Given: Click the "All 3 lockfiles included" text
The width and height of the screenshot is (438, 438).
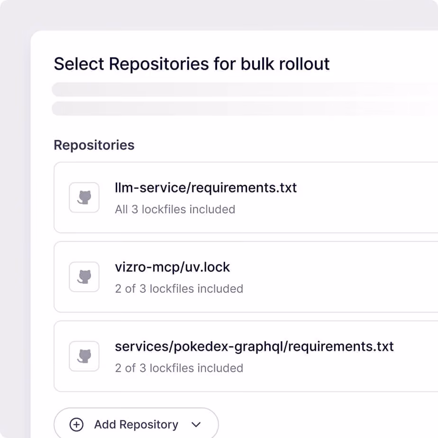Looking at the screenshot, I should coord(175,209).
